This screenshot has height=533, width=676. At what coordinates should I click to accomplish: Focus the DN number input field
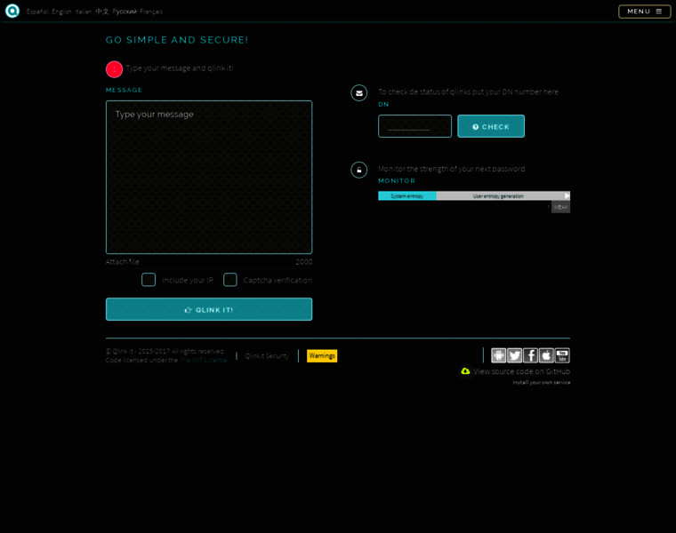(x=414, y=126)
